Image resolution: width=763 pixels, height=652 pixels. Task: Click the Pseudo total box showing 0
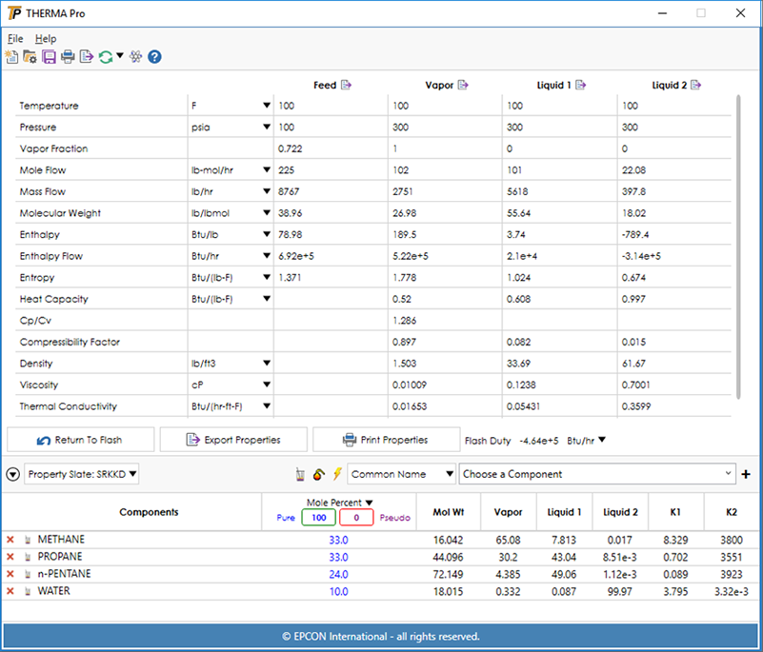click(356, 518)
